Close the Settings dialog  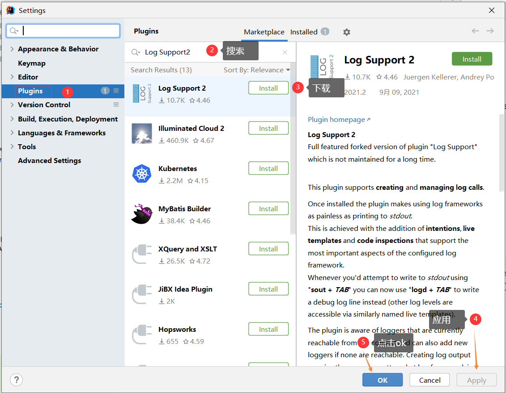point(492,10)
